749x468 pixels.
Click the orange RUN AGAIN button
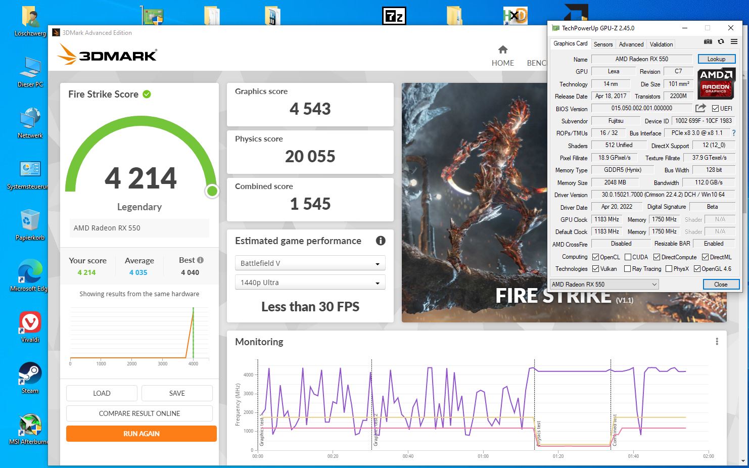pyautogui.click(x=142, y=434)
